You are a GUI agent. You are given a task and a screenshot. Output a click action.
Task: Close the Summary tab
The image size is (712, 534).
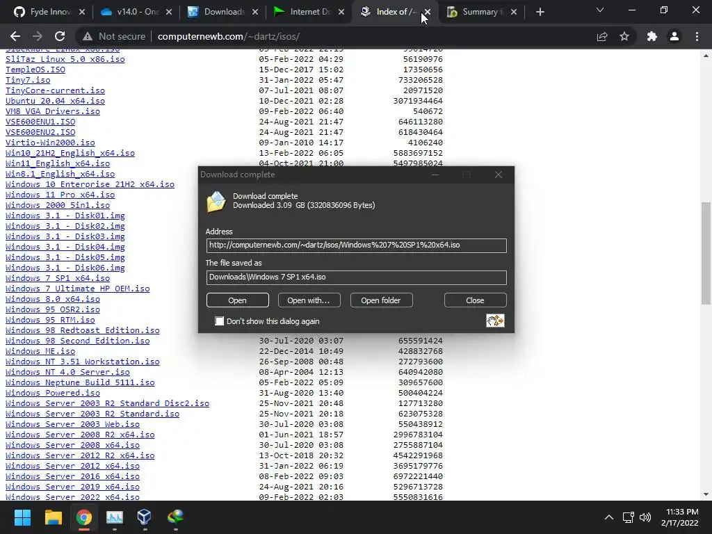coord(514,12)
